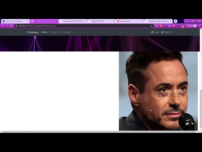The height and width of the screenshot is (152, 202).
Task: Close the view-source tab
Action: tap(85, 21)
